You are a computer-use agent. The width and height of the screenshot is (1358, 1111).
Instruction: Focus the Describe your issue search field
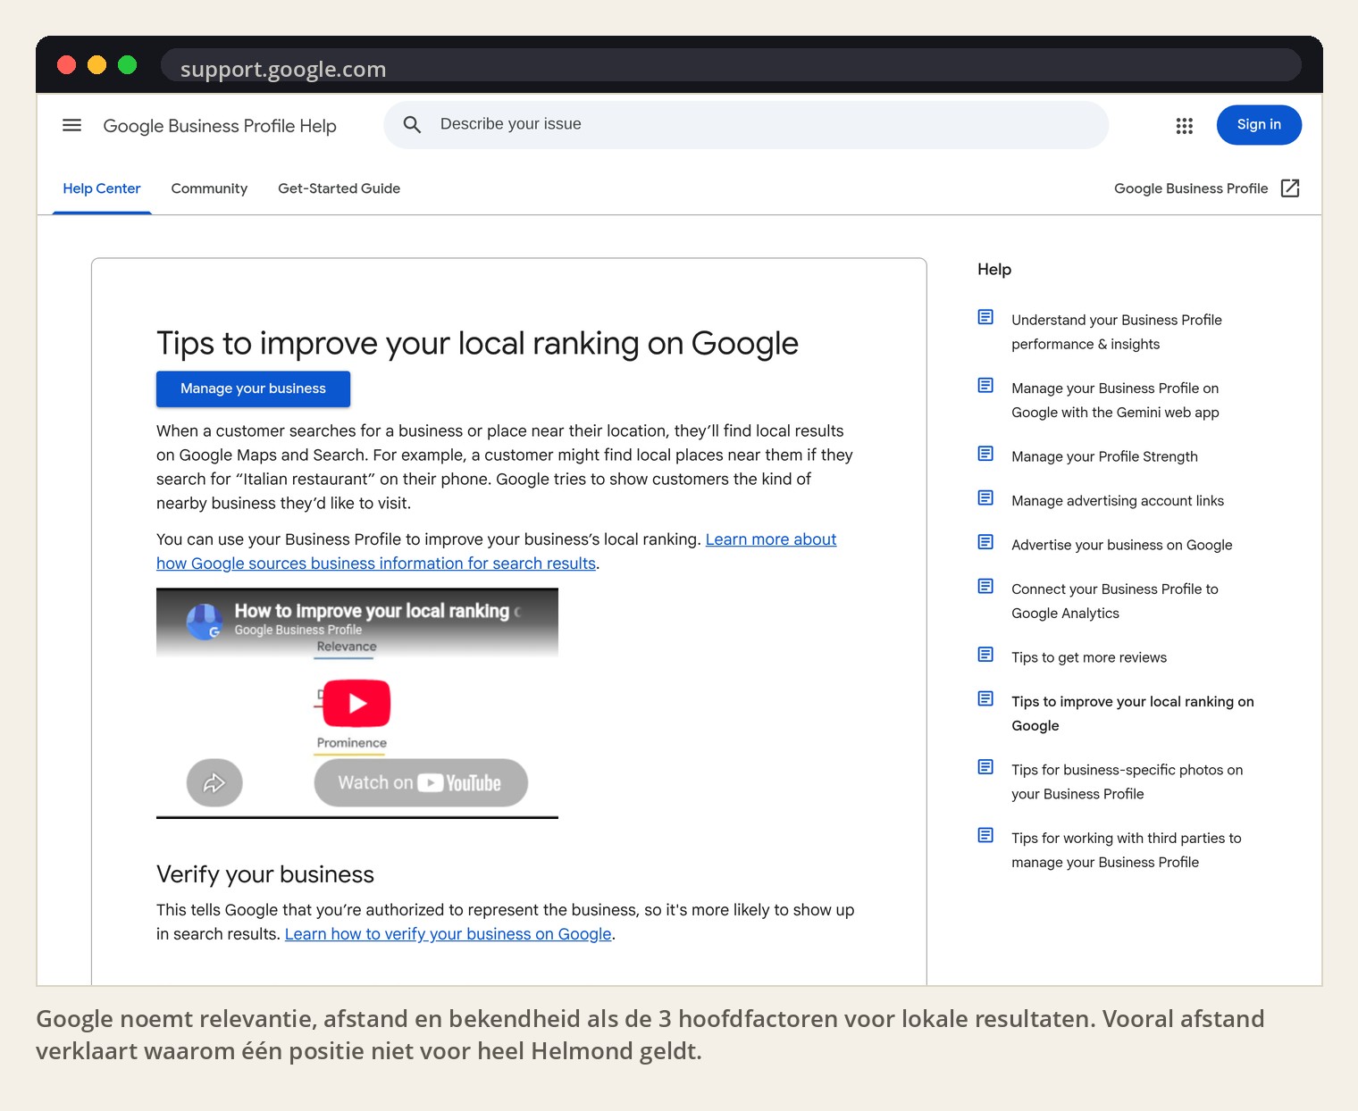click(746, 124)
